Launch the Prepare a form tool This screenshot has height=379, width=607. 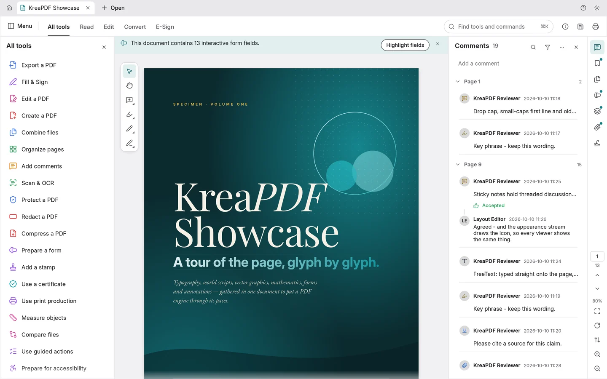tap(57, 250)
